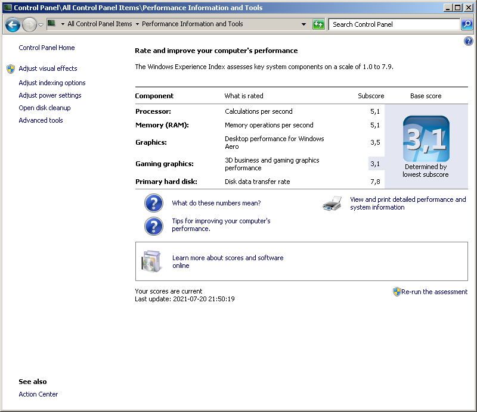The width and height of the screenshot is (477, 412).
Task: Open the recent pages dropdown arrow
Action: (41, 24)
